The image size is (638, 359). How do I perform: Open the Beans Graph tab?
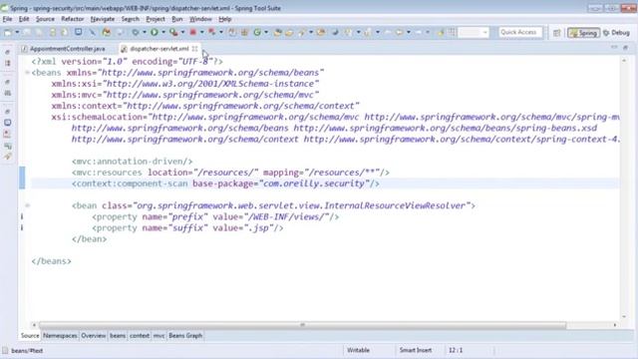point(185,336)
